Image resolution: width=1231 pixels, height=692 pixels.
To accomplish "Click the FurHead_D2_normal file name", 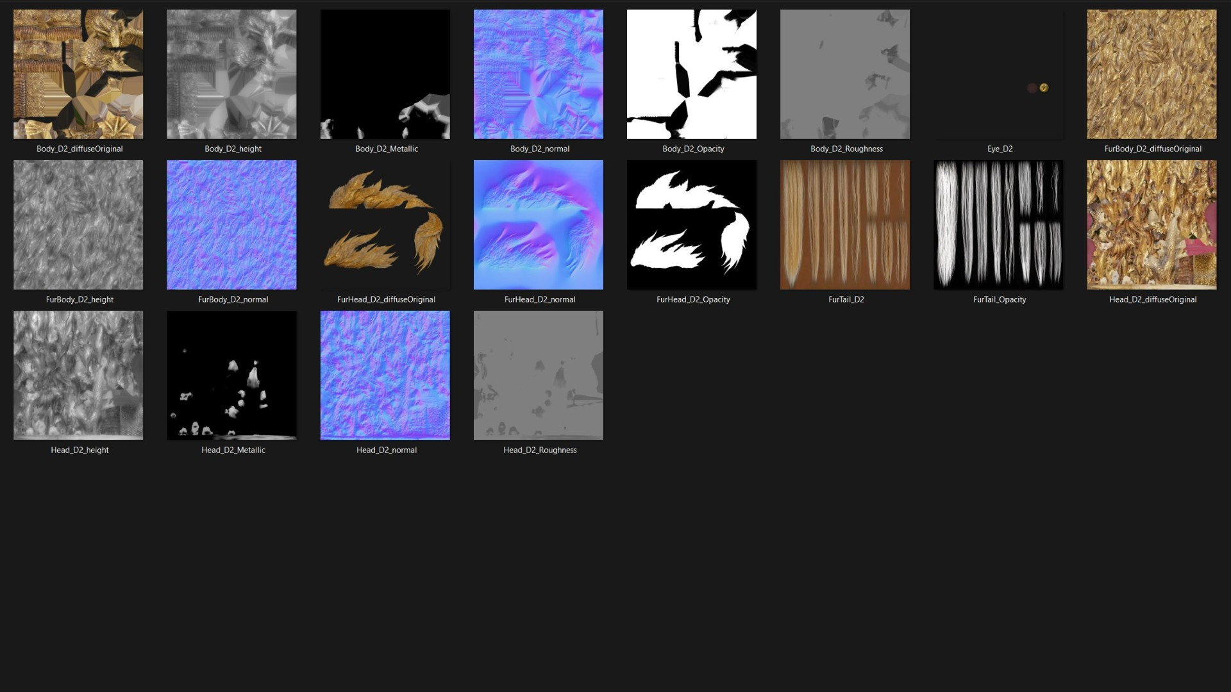I will pyautogui.click(x=540, y=299).
